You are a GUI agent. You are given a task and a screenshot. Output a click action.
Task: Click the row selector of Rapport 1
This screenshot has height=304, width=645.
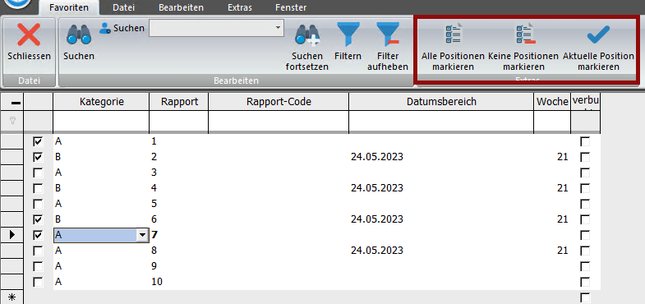tap(12, 142)
